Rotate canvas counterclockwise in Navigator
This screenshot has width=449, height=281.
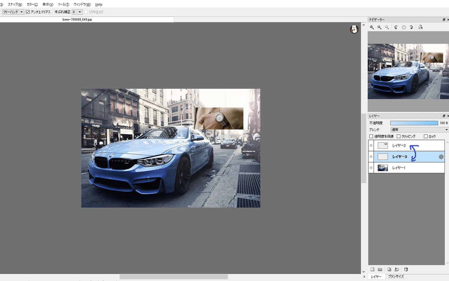396,27
